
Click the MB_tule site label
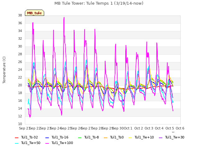[x=35, y=13]
